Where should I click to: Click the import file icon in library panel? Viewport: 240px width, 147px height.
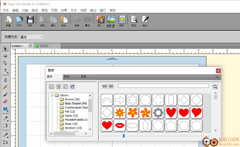coord(66,87)
